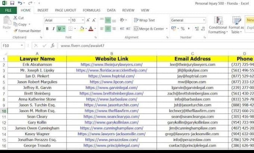Click Decrease Decimal icon
Viewport: 254px width, 153px height.
coord(203,29)
